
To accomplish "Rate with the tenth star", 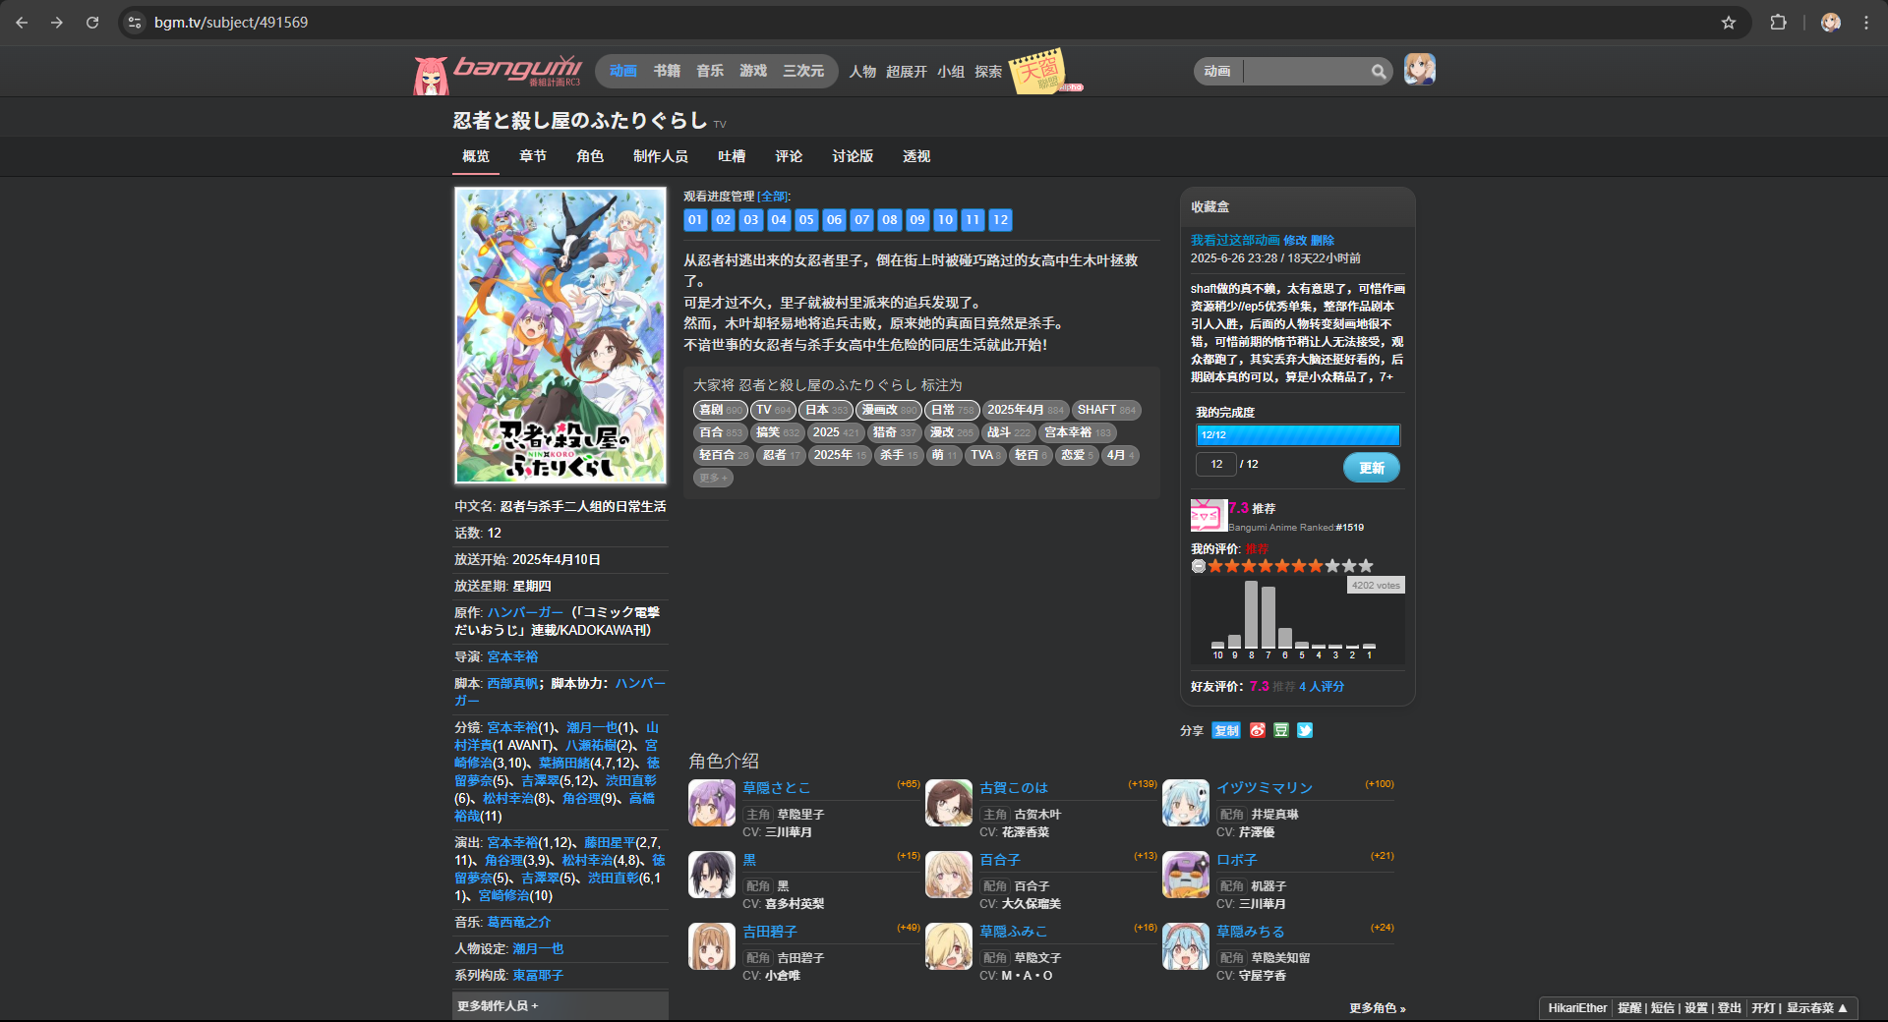I will point(1366,566).
